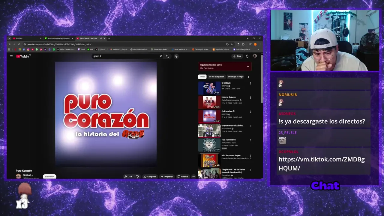This screenshot has width=384, height=216.
Task: Play the 'El Embrujo' thumbnail
Action: tap(209, 88)
